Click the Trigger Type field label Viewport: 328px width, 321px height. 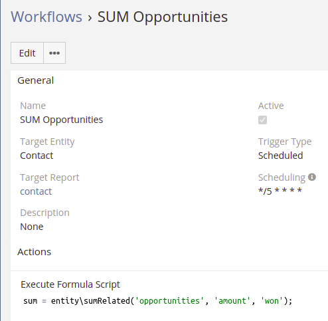(285, 142)
